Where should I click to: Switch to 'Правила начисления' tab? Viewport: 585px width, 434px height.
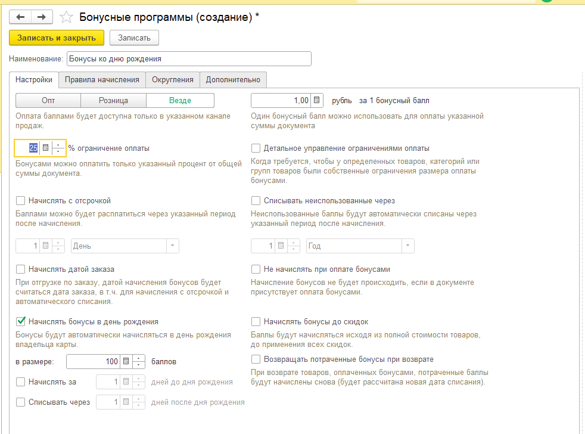102,79
